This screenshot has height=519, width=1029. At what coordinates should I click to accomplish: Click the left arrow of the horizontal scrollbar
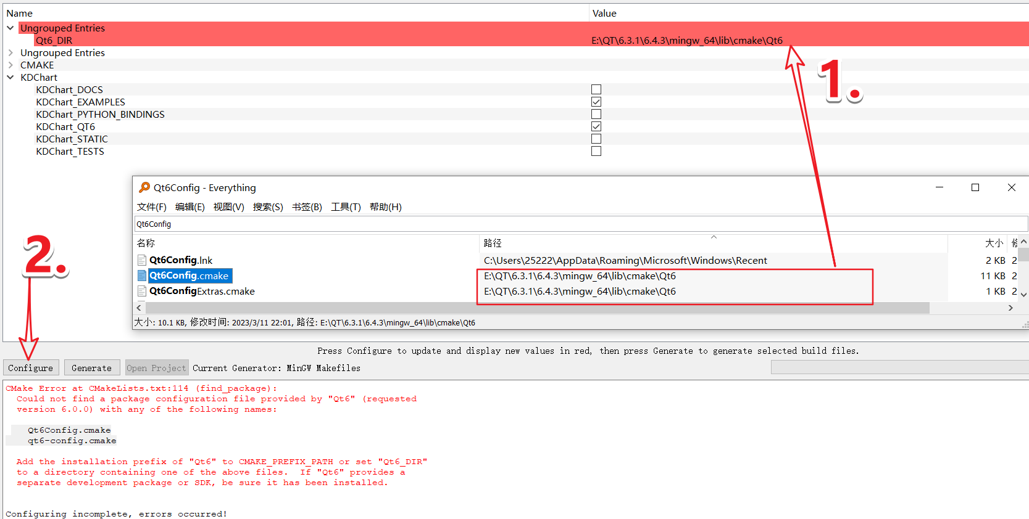tap(139, 308)
